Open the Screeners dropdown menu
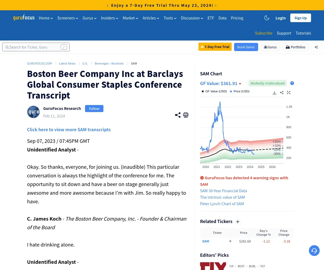The height and width of the screenshot is (270, 324). coord(68,18)
